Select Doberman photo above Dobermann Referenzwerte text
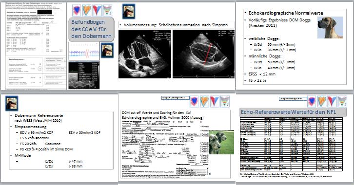 click(12, 103)
